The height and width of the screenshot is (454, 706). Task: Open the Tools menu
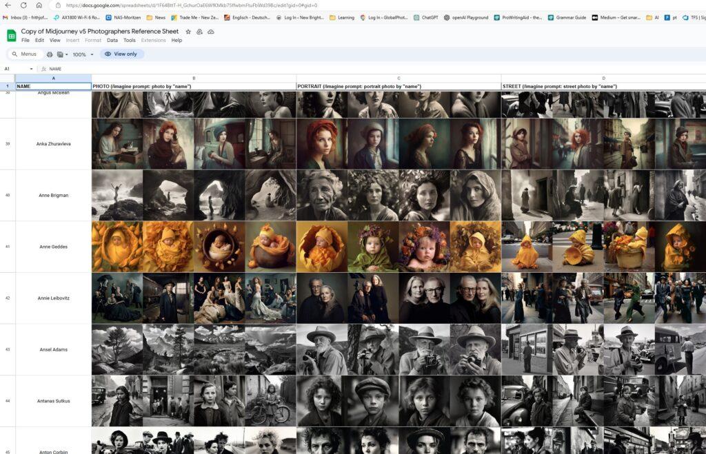coord(129,41)
